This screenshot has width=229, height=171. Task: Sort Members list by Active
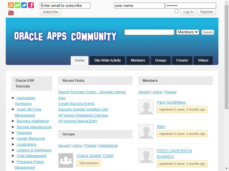[157, 92]
